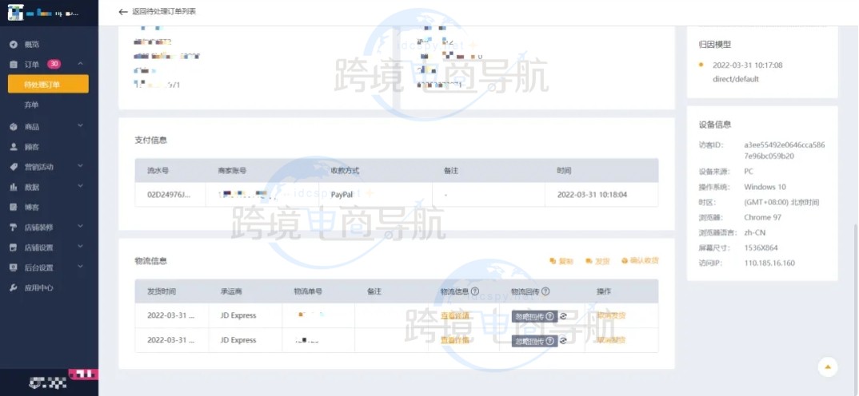The height and width of the screenshot is (396, 859).
Task: Expand the 营销活动 menu chevron
Action: 81,166
